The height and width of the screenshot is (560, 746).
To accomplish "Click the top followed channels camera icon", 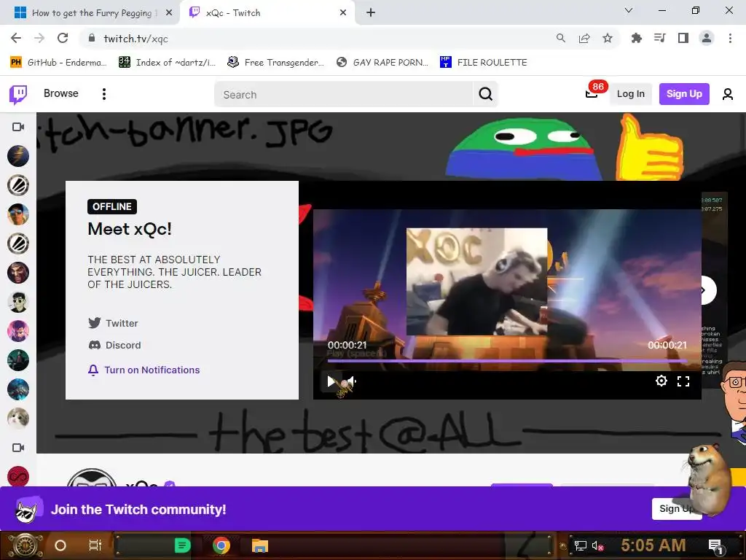I will click(x=18, y=127).
